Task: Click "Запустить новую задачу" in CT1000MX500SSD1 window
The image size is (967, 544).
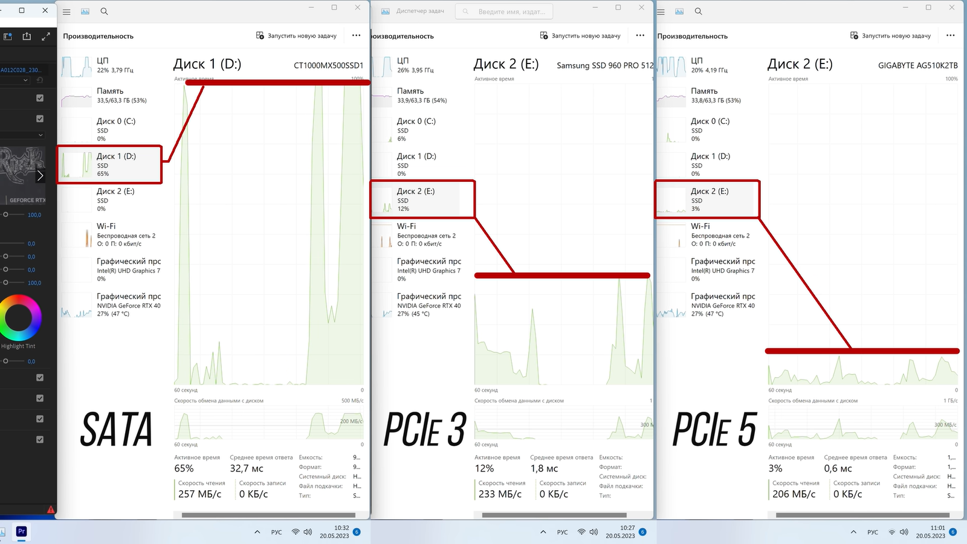Action: tap(296, 36)
